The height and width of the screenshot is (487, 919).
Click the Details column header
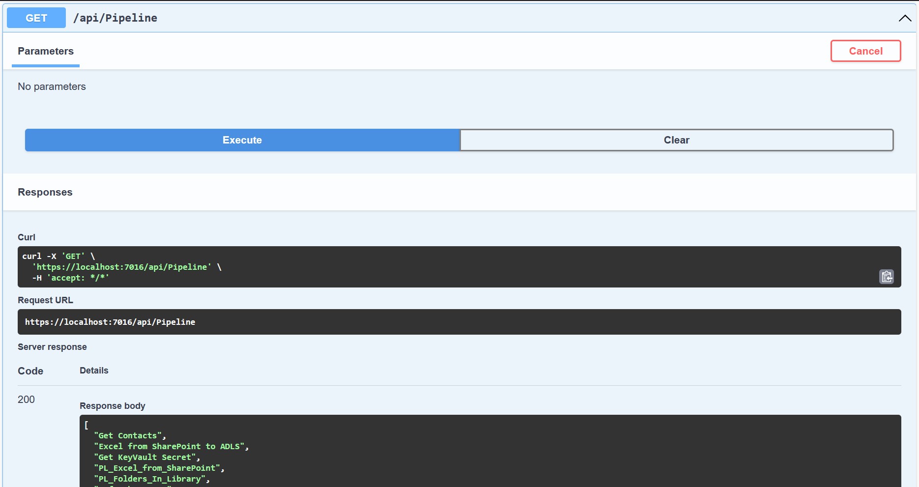pyautogui.click(x=94, y=371)
